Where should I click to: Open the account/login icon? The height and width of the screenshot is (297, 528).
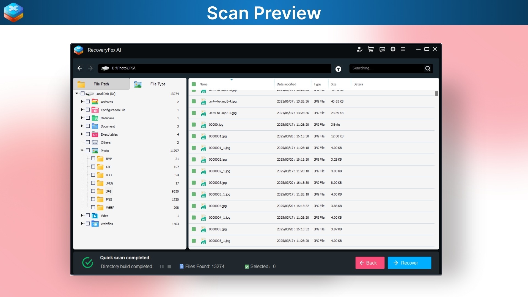359,49
